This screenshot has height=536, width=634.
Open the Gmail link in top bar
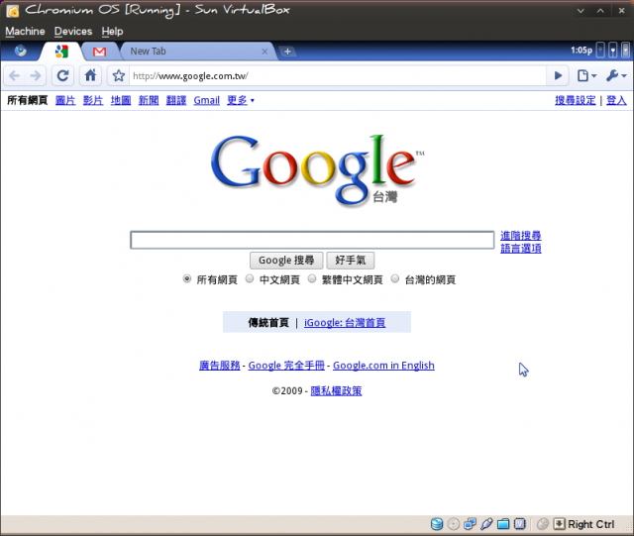coord(207,100)
